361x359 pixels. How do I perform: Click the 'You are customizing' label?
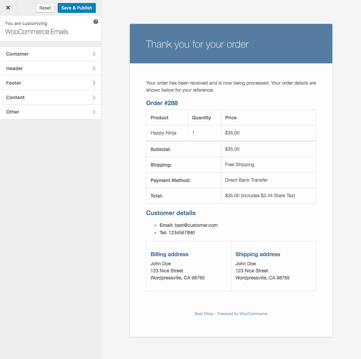coord(26,24)
